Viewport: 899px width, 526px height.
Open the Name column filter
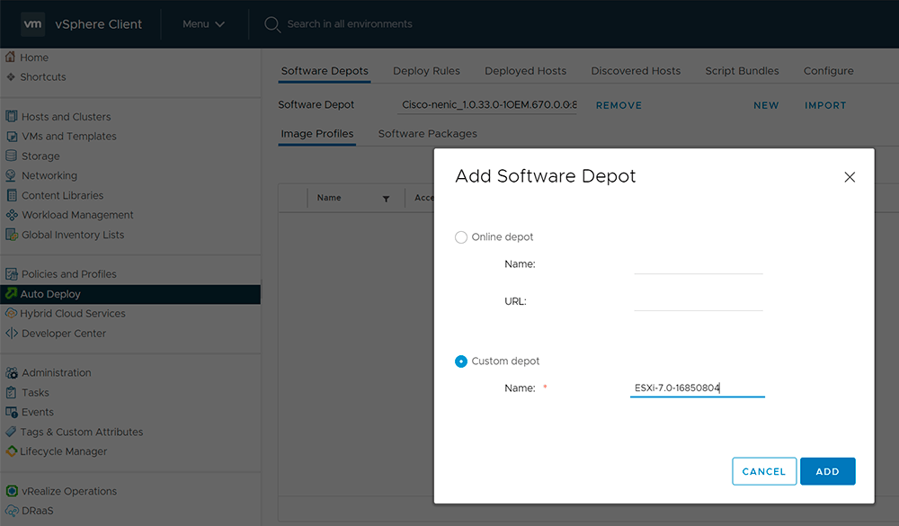(x=386, y=199)
